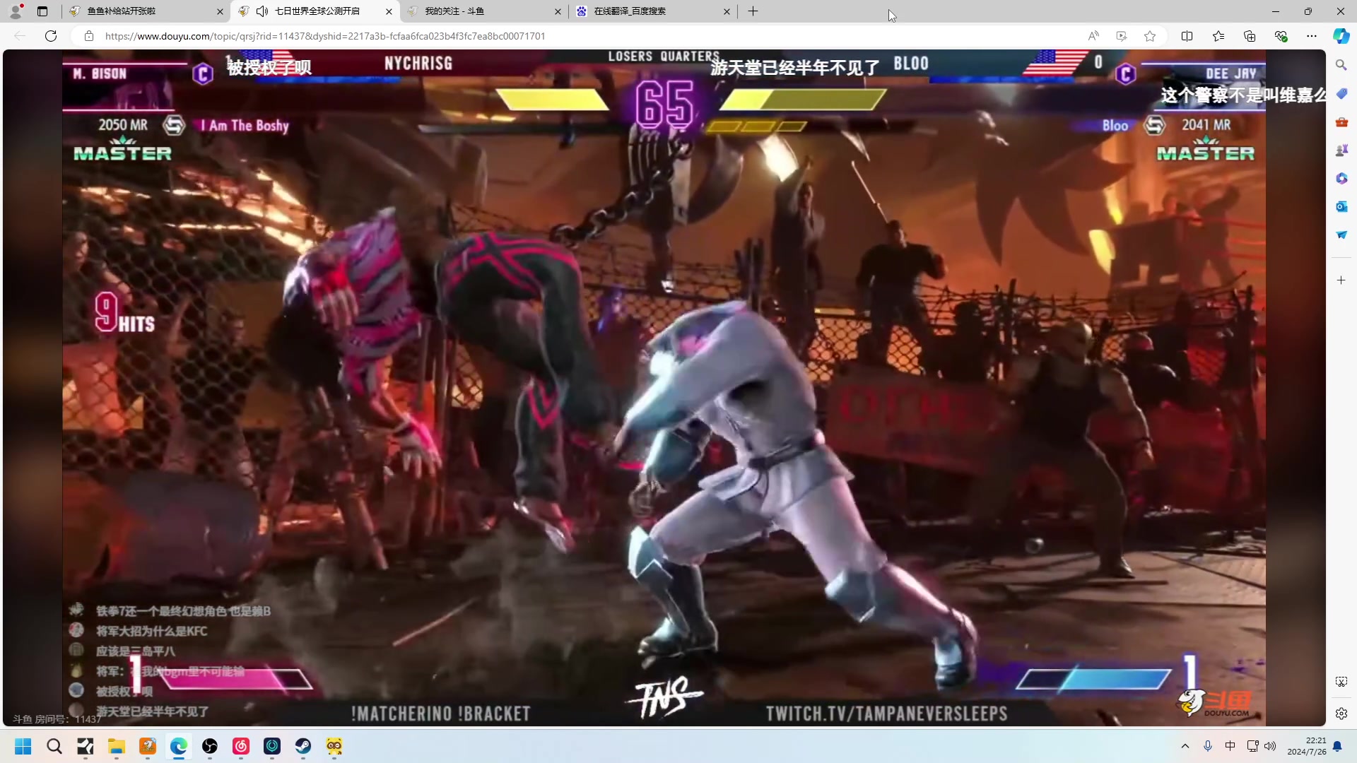Screen dimensions: 1357x763
Task: Go back to the previous page
Action: click(x=20, y=36)
